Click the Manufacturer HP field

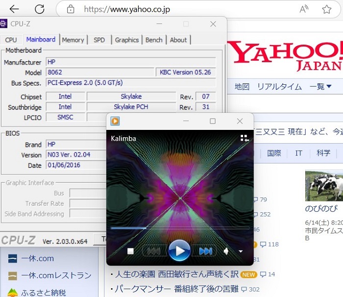point(131,62)
